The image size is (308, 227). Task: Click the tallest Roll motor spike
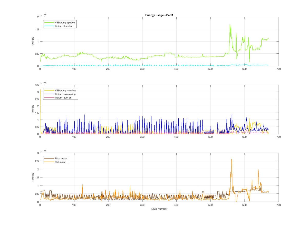pos(232,160)
